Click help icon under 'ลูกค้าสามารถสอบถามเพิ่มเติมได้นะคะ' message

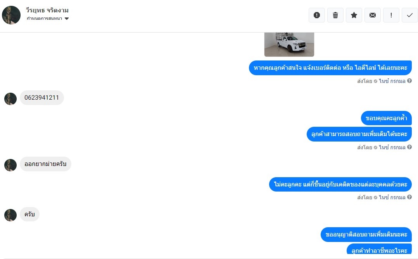tap(409, 147)
